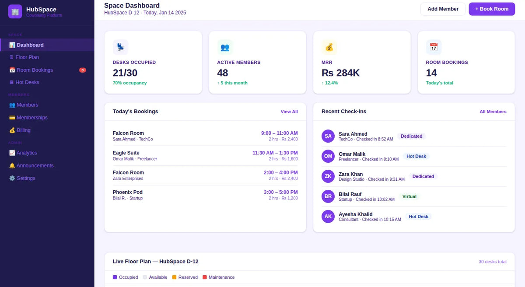Click Hot Desk tag next to Ayesha Khalid

click(418, 217)
